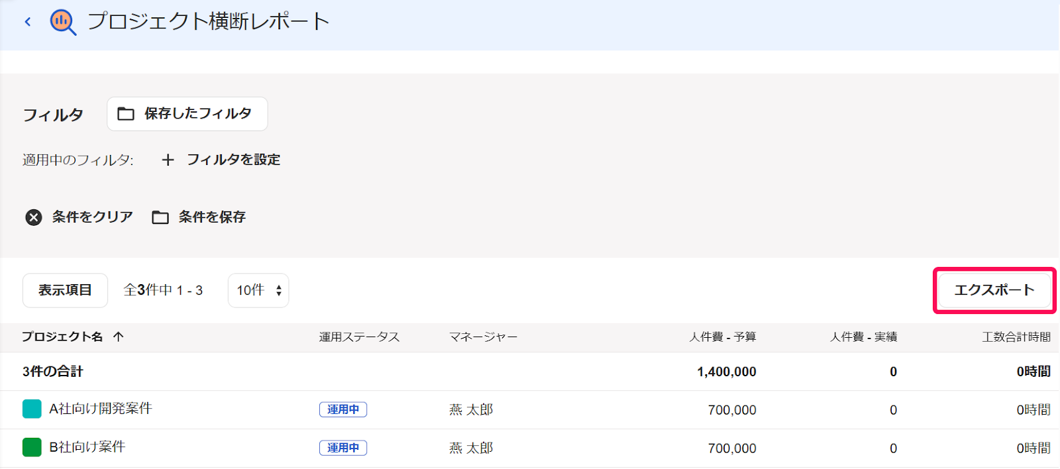This screenshot has width=1060, height=469.
Task: Click the プロジェクト横断レポート page title
Action: 209,21
